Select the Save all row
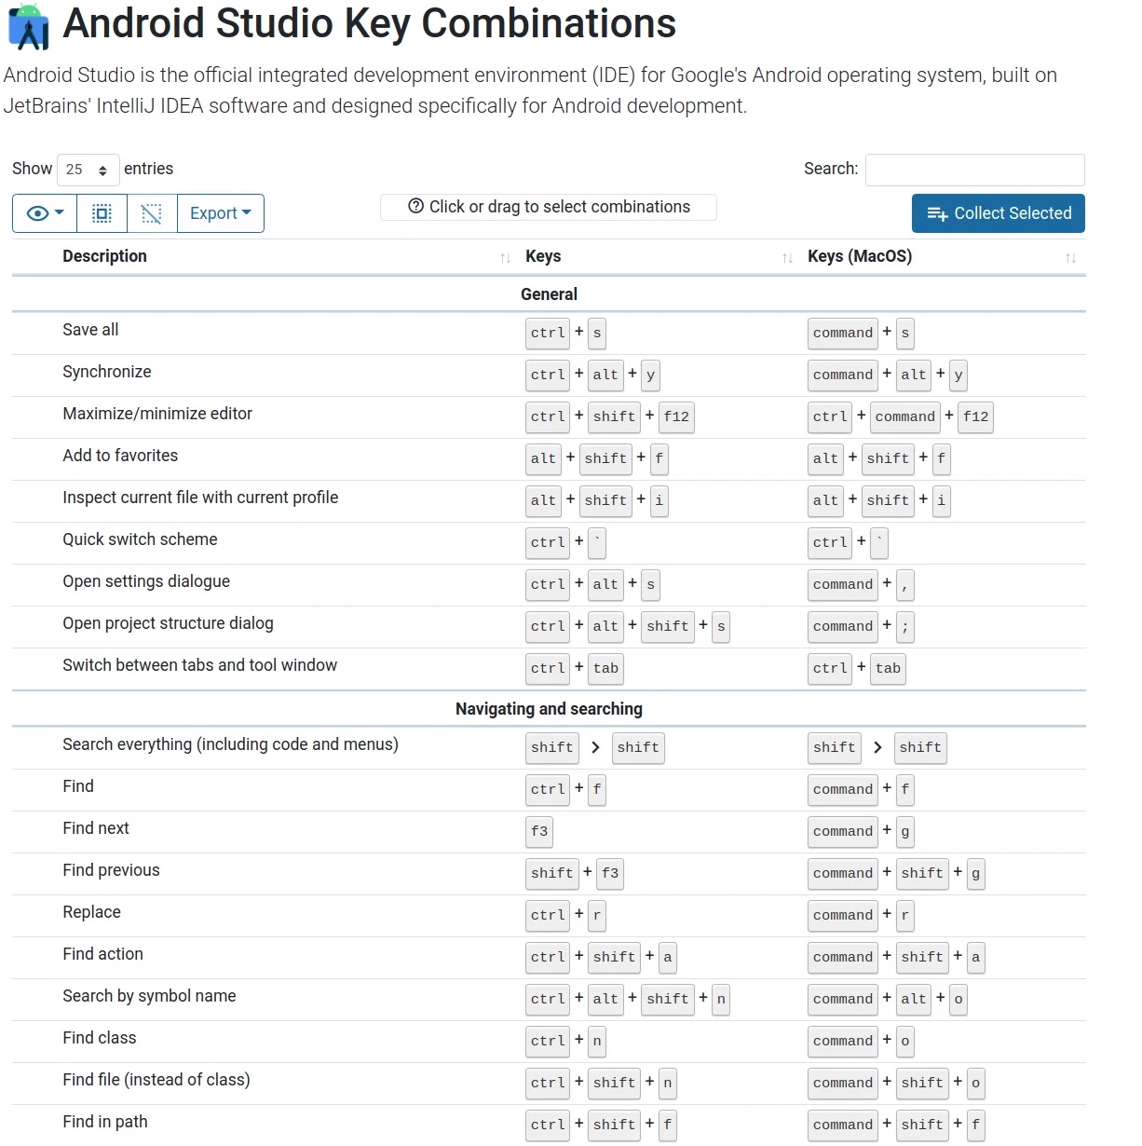 tap(549, 333)
